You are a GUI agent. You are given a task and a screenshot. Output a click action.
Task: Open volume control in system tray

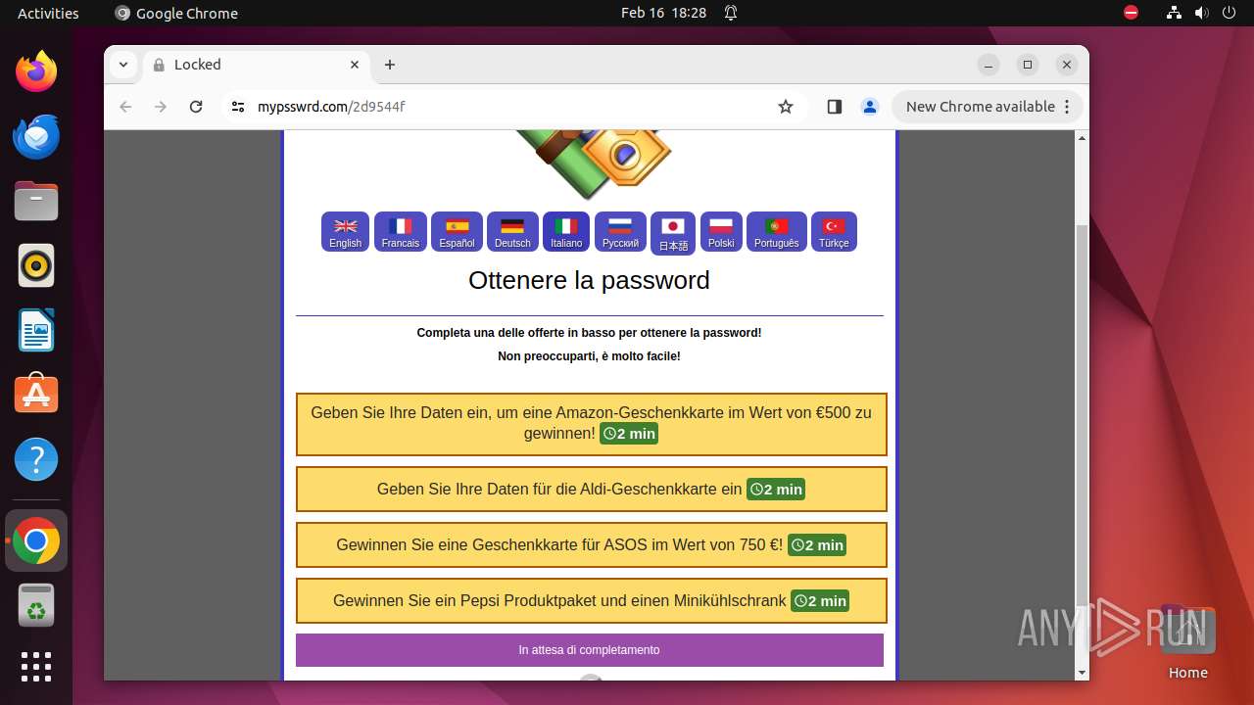coord(1202,13)
